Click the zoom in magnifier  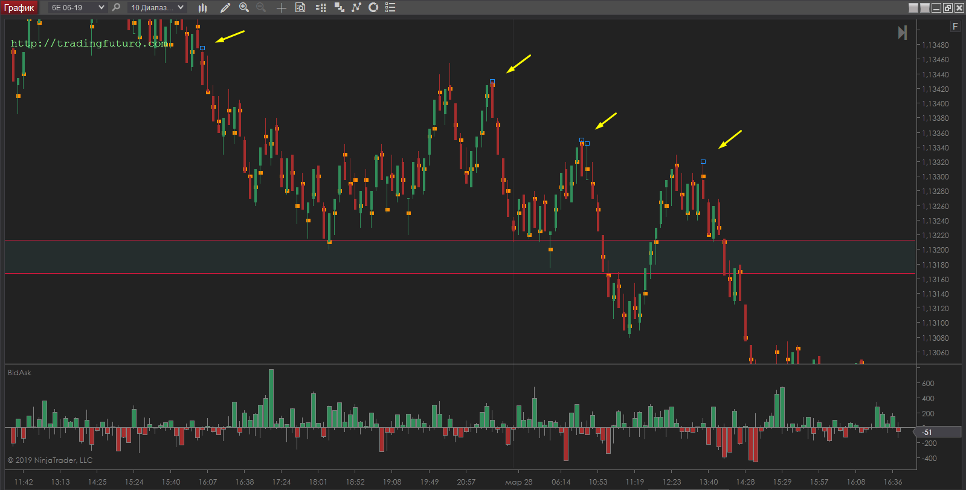coord(244,7)
